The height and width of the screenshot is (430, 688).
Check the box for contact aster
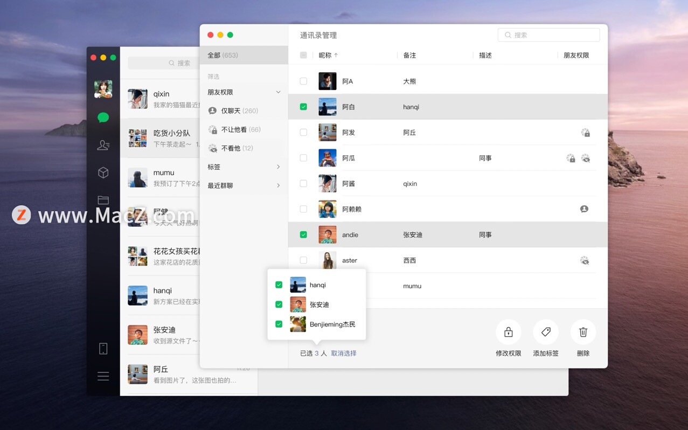pyautogui.click(x=303, y=260)
